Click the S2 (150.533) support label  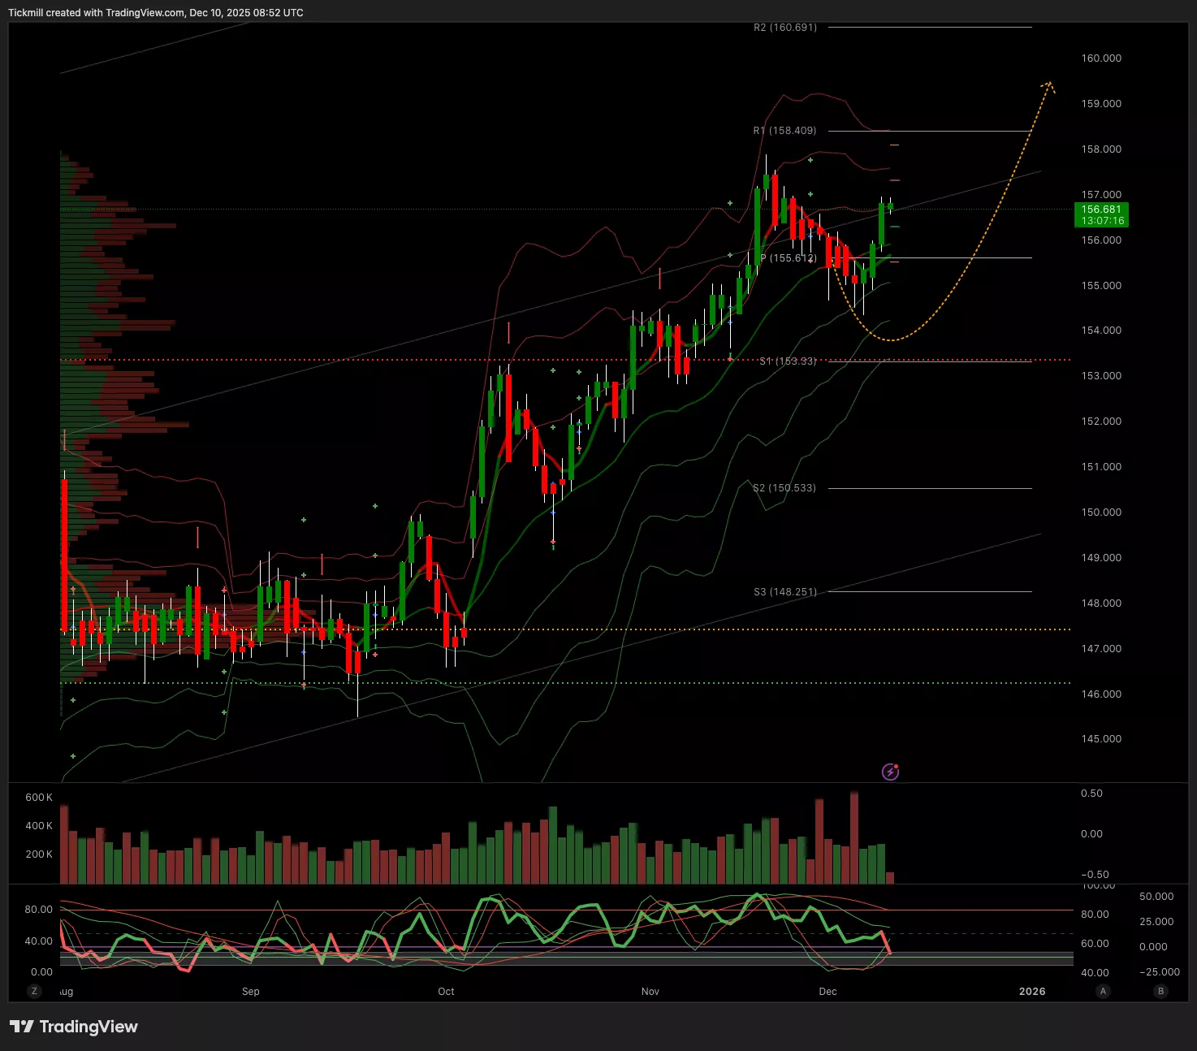tap(784, 488)
